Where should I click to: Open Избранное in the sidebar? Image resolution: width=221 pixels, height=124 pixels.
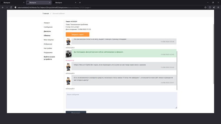coord(48,44)
